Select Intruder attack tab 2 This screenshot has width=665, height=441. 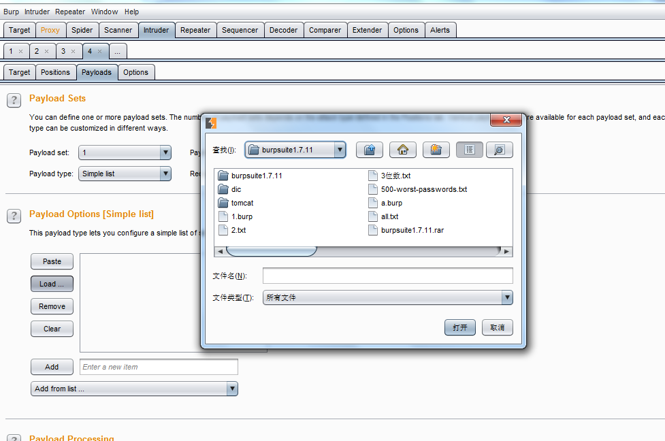point(37,51)
